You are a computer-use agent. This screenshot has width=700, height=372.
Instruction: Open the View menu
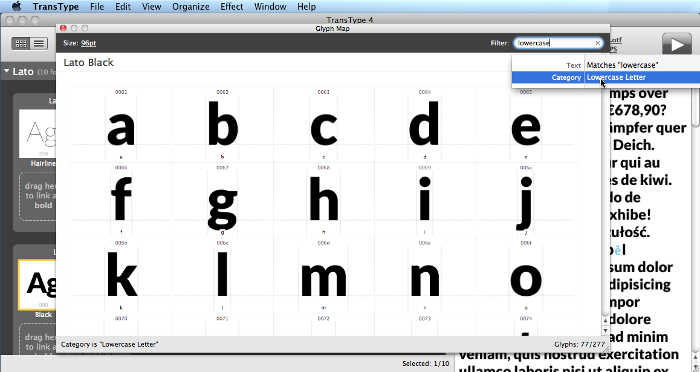pyautogui.click(x=152, y=6)
